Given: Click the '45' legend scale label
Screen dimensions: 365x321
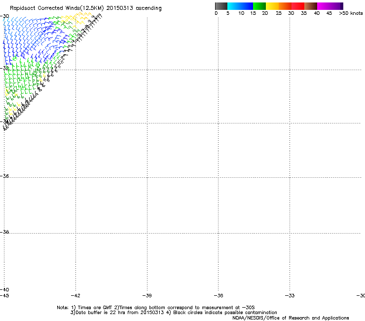Looking at the screenshot, I should (329, 13).
